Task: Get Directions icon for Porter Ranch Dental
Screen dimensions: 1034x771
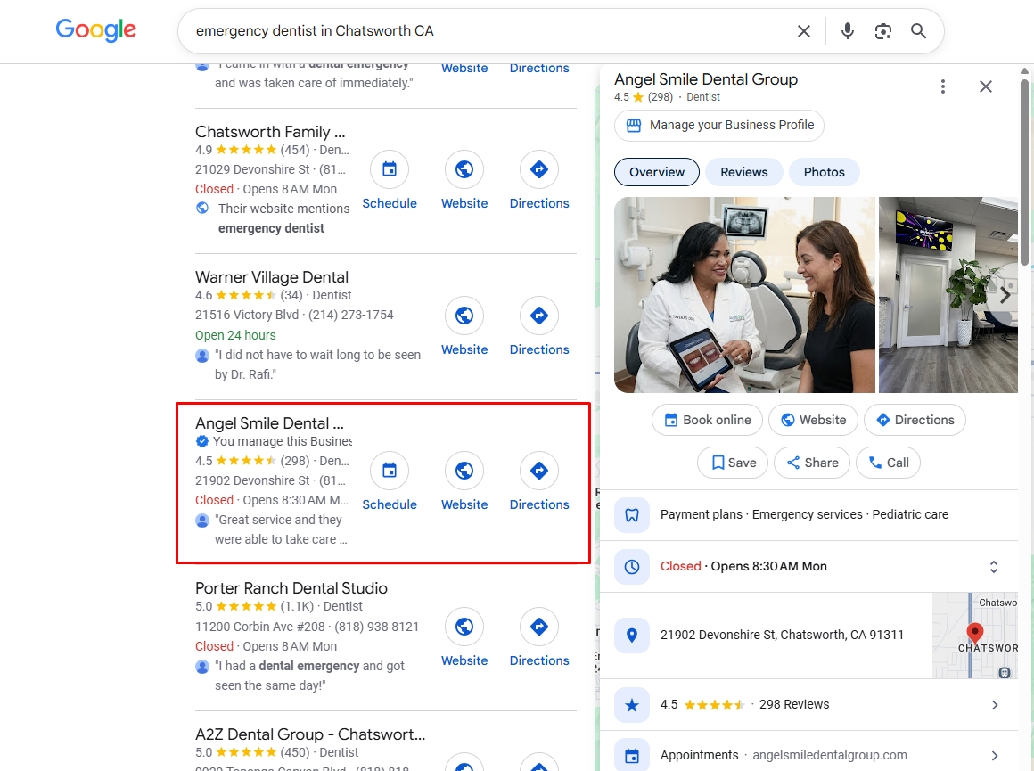Action: click(x=539, y=627)
